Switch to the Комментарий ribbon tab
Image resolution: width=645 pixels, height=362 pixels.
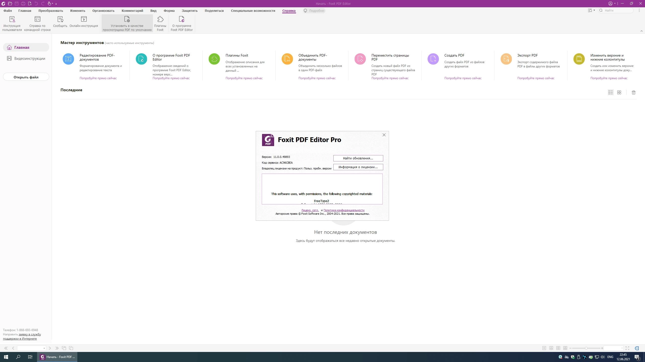[x=132, y=11]
